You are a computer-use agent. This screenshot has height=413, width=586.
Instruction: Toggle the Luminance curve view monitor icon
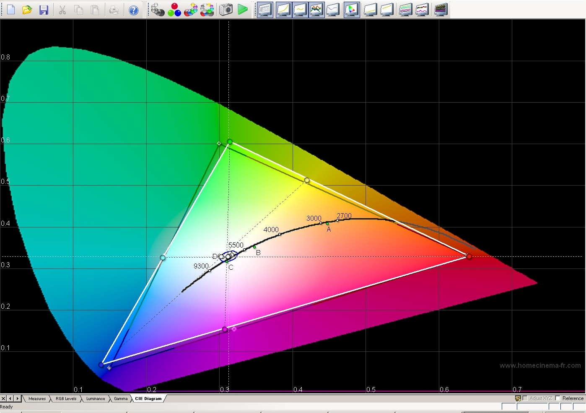point(284,10)
